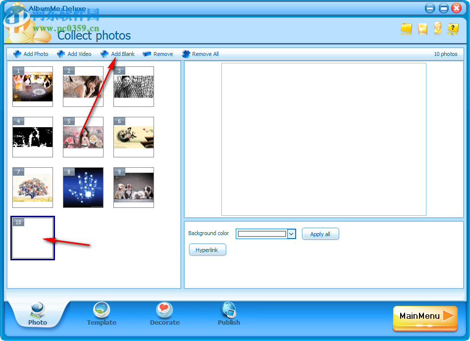Select black and white thumbnail 4
Viewport: 470px width, 341px height.
[x=33, y=137]
